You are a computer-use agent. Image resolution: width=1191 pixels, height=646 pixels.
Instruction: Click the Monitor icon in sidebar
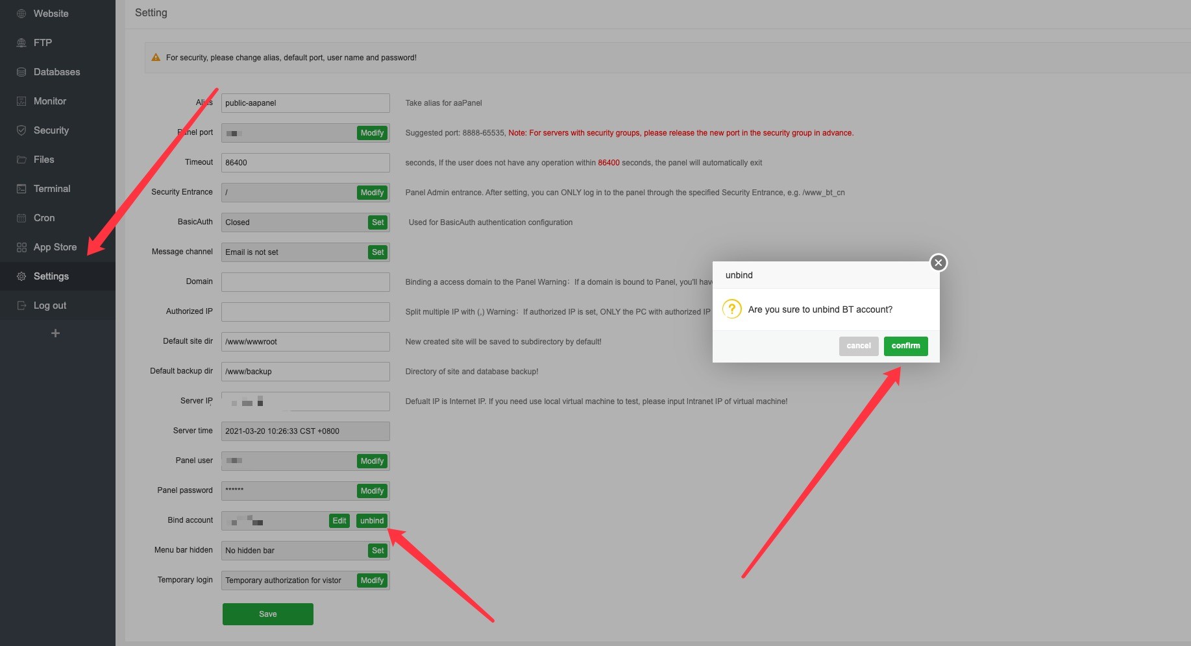[x=21, y=101]
